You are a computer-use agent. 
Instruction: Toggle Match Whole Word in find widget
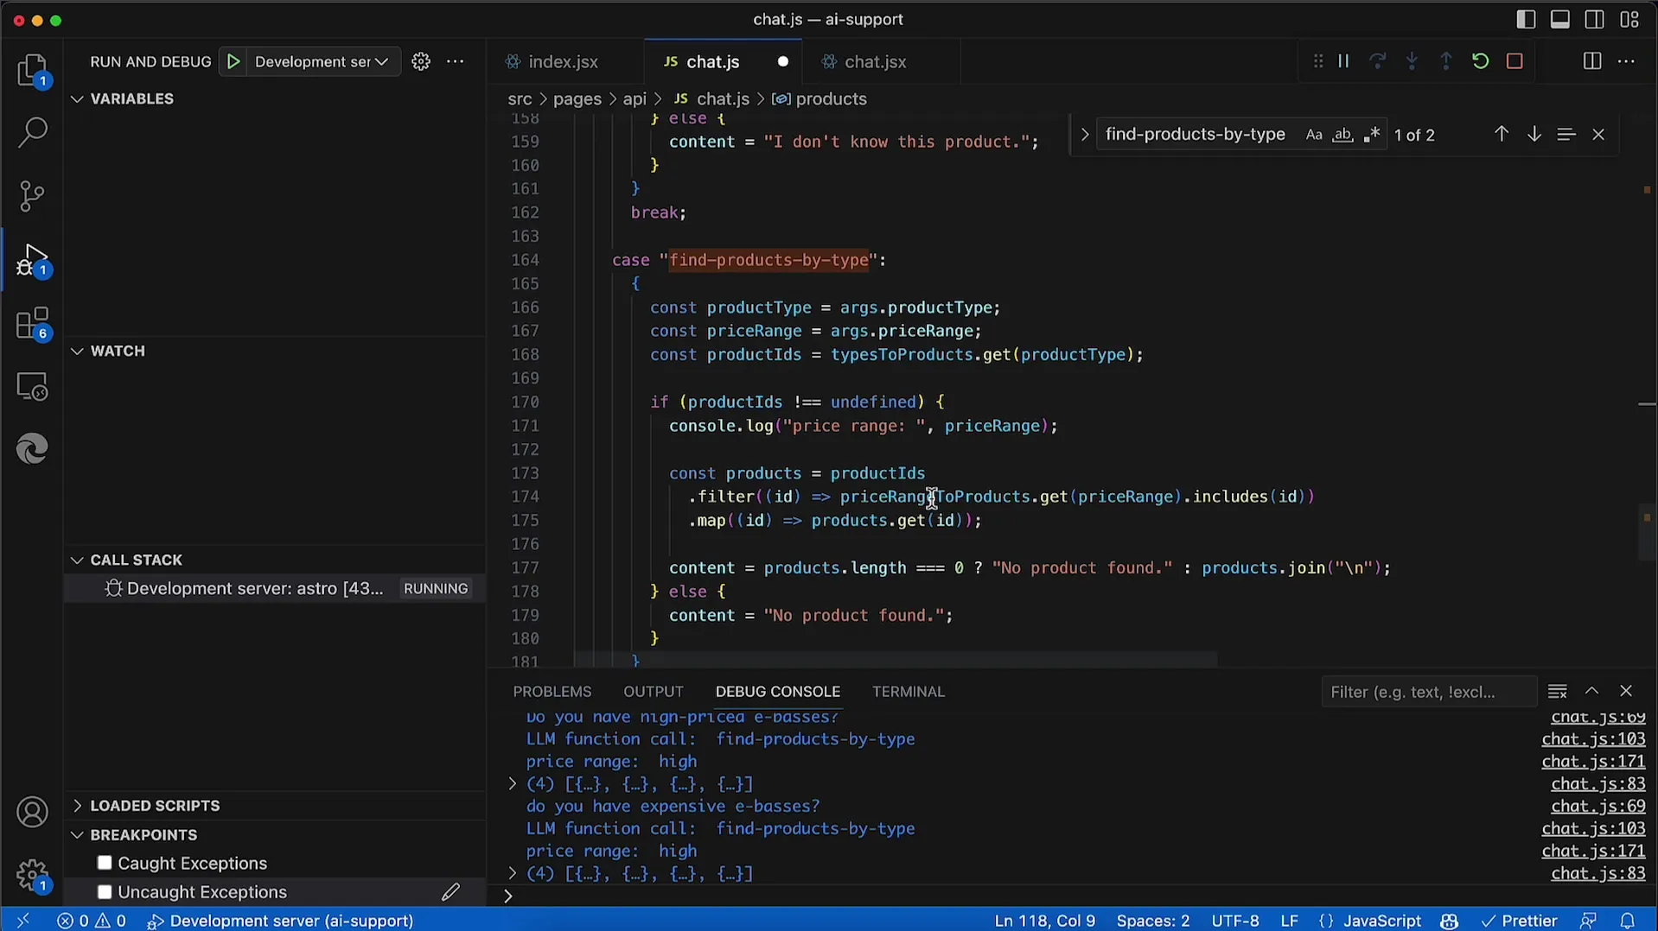[x=1342, y=135]
